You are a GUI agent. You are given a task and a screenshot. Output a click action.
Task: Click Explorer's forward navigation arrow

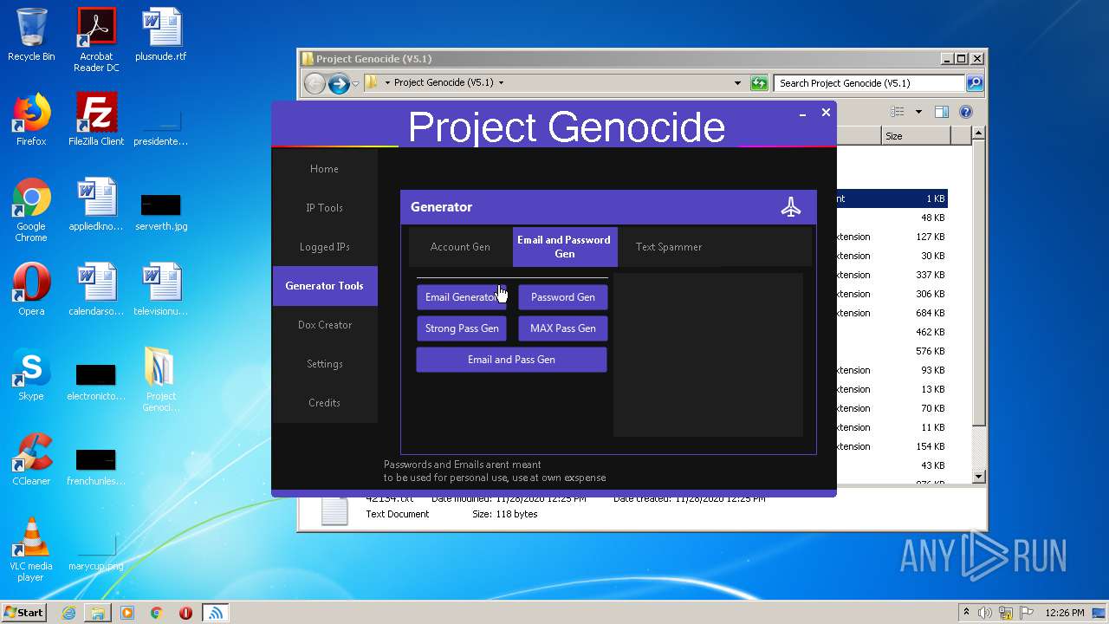(x=339, y=83)
